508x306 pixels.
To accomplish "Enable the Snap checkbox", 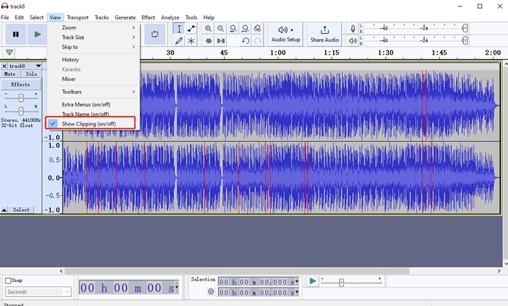I will pyautogui.click(x=9, y=281).
